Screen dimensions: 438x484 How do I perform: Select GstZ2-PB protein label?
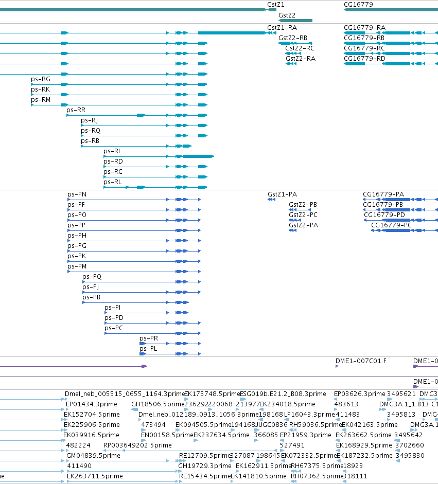pyautogui.click(x=303, y=205)
